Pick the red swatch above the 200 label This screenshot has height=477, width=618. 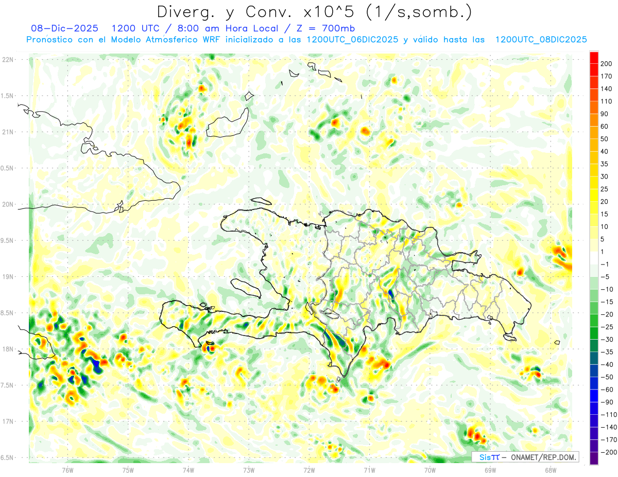[594, 57]
